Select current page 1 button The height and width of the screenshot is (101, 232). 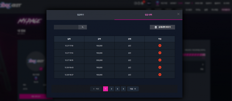coord(106,89)
